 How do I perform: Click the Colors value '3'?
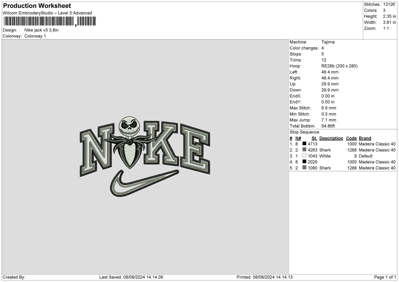coord(384,10)
